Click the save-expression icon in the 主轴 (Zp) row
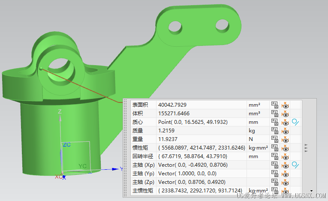 pyautogui.click(x=275, y=182)
